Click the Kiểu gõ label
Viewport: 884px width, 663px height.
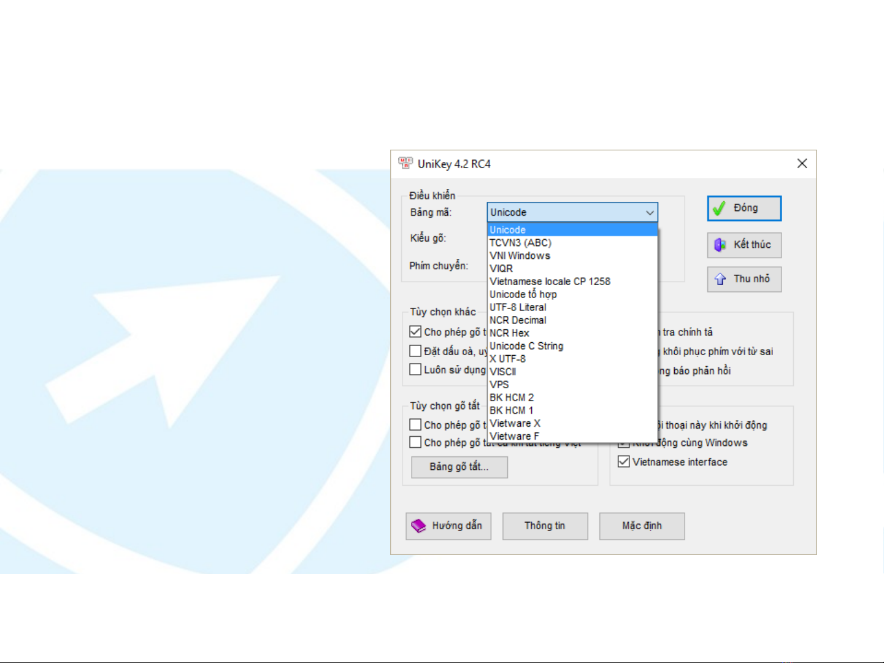[x=428, y=238]
